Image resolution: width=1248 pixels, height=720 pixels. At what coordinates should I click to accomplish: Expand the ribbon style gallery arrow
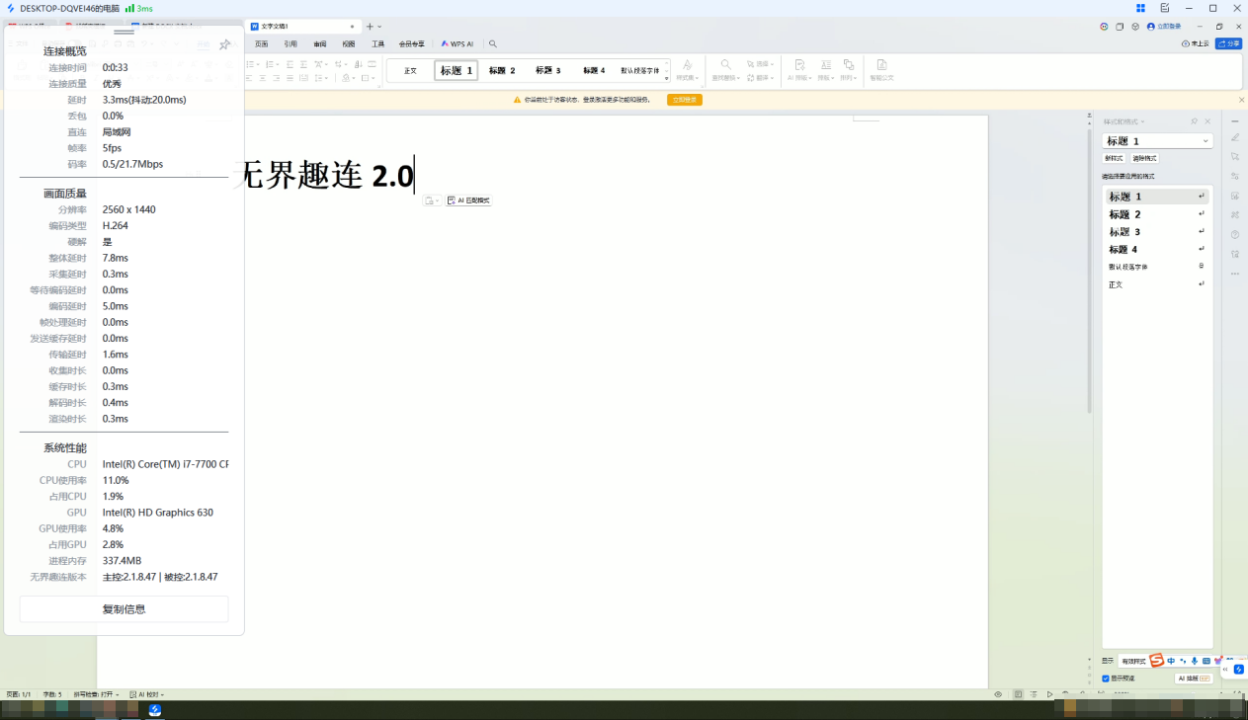click(666, 78)
